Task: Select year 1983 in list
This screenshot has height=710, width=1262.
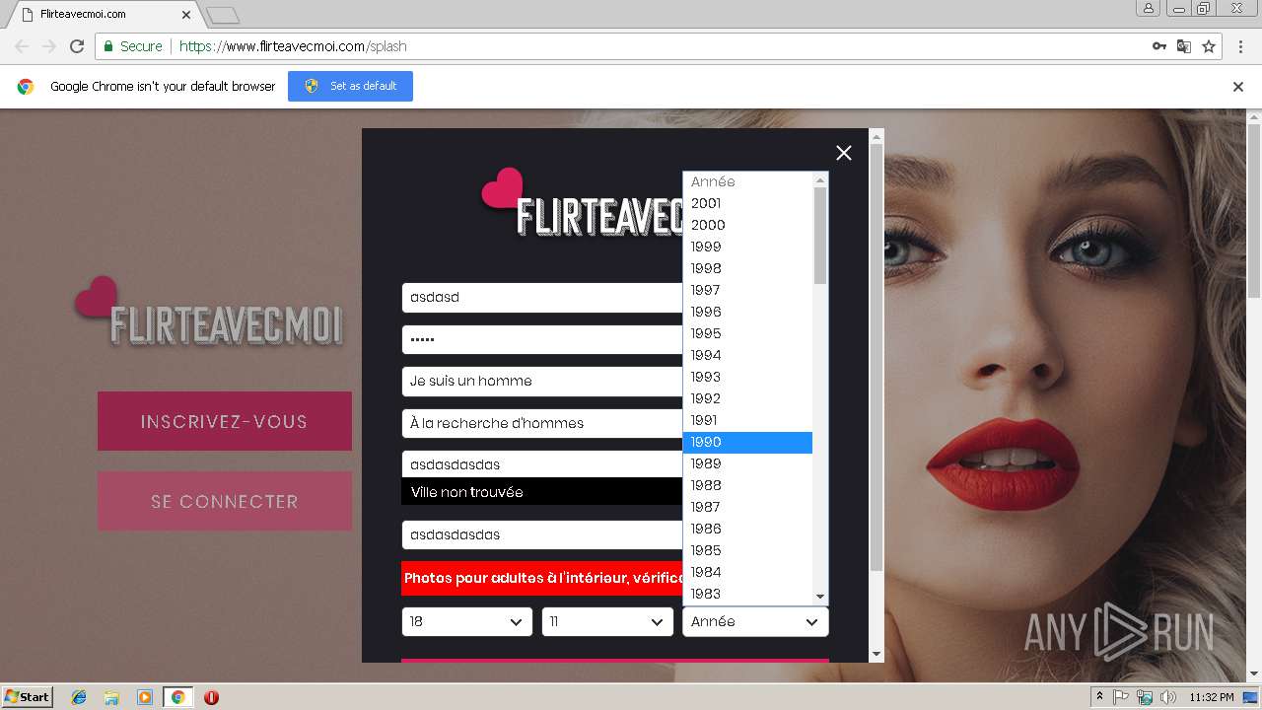Action: 747,594
